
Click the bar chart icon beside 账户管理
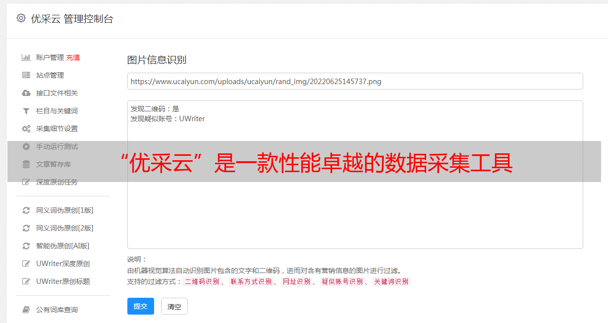click(26, 57)
